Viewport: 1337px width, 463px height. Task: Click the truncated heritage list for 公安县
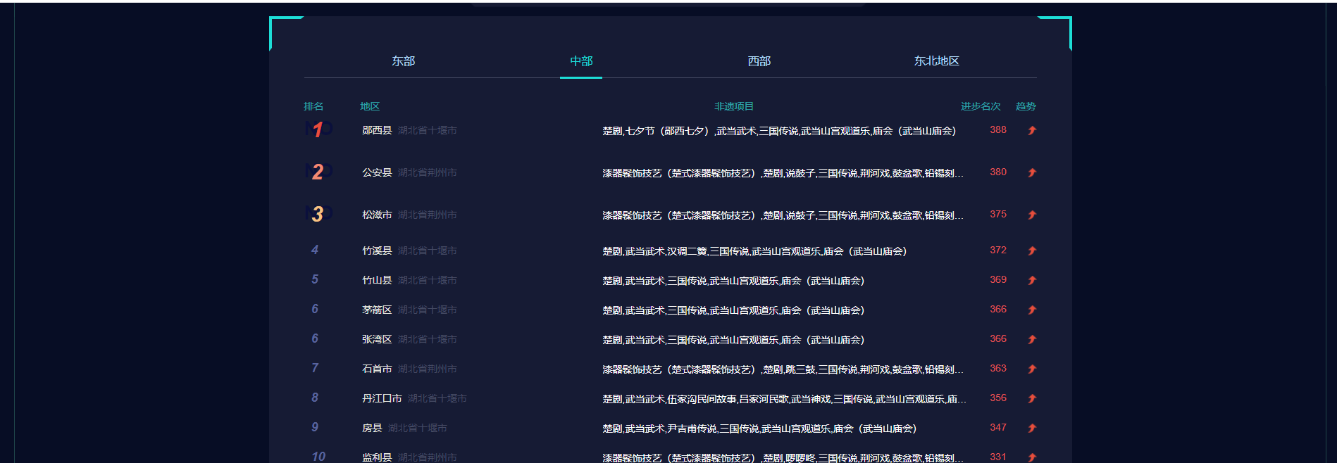pos(782,173)
